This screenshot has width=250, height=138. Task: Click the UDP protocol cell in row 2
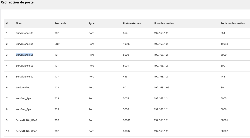(x=57, y=44)
